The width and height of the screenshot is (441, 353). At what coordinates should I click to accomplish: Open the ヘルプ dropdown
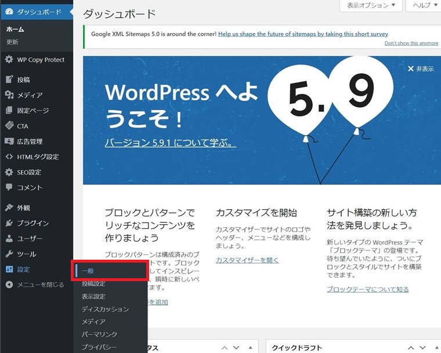point(424,5)
